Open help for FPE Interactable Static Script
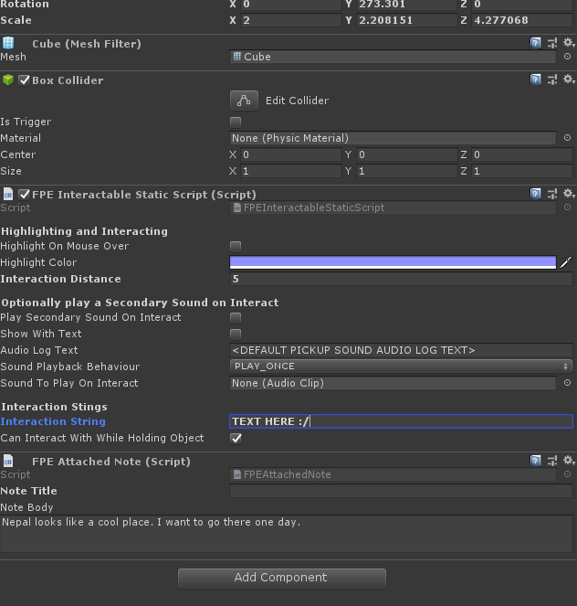This screenshot has width=577, height=606. point(536,194)
